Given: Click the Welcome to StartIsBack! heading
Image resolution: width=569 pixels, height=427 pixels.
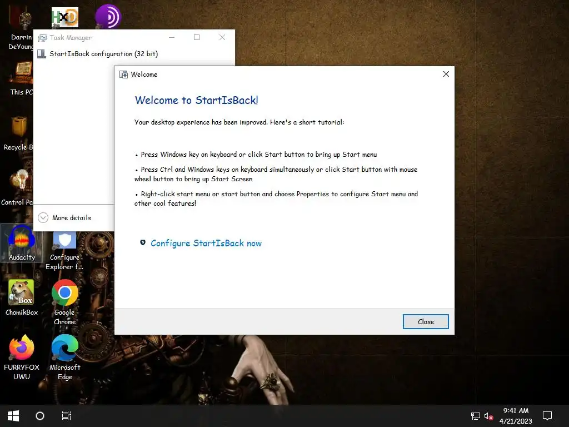Looking at the screenshot, I should click(196, 100).
